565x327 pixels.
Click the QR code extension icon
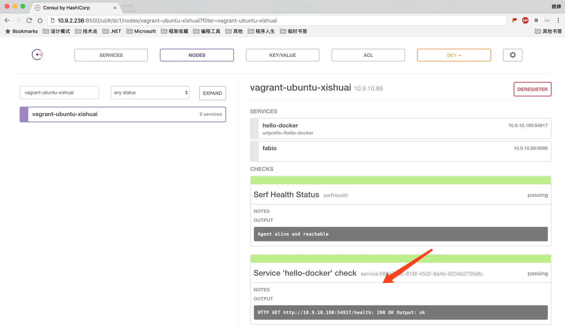536,21
